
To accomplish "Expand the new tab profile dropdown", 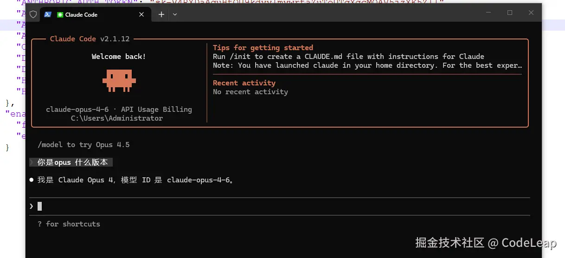I will pyautogui.click(x=175, y=14).
